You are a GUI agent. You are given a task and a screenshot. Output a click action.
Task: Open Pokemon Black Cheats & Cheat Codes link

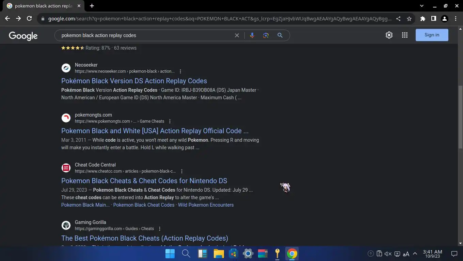coord(144,181)
